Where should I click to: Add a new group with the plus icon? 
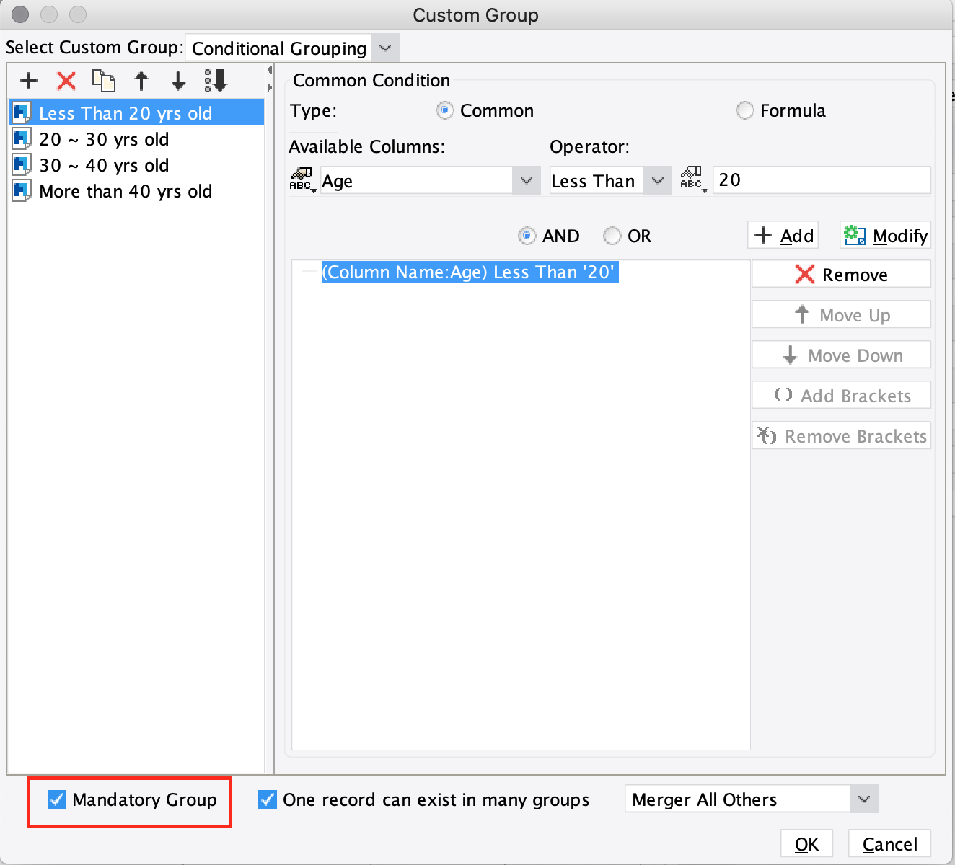[x=28, y=81]
